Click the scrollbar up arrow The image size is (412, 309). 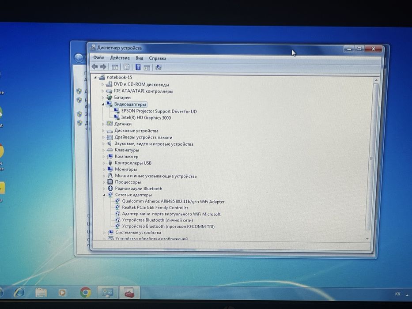click(376, 80)
